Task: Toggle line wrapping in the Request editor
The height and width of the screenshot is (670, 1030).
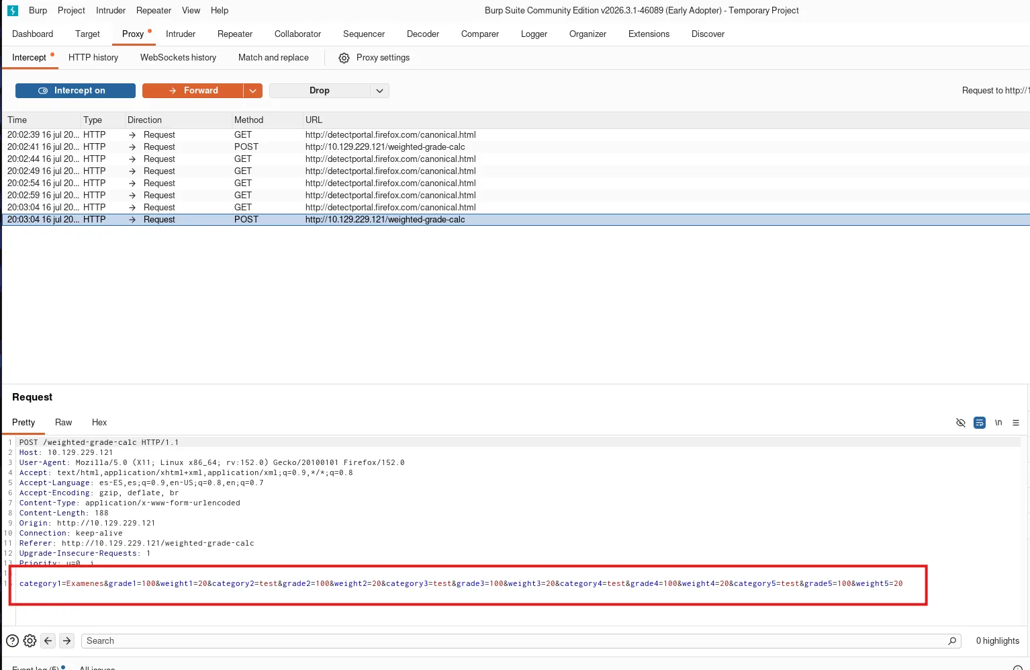Action: 980,423
